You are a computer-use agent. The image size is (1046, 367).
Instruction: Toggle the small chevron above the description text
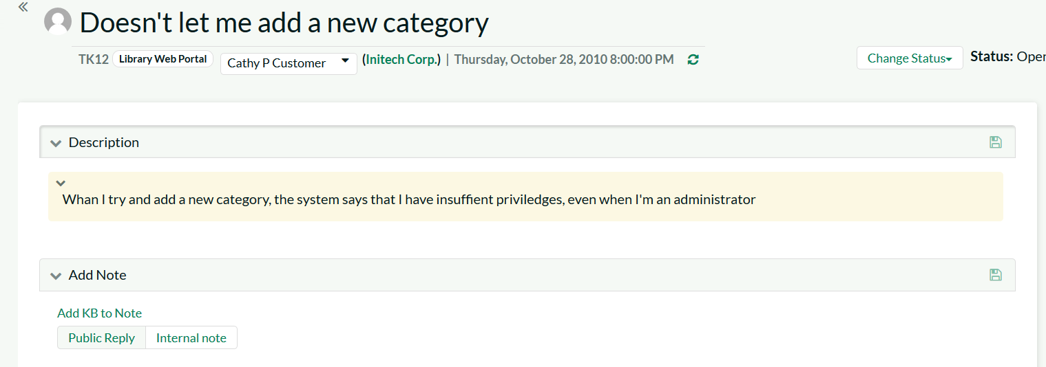61,183
